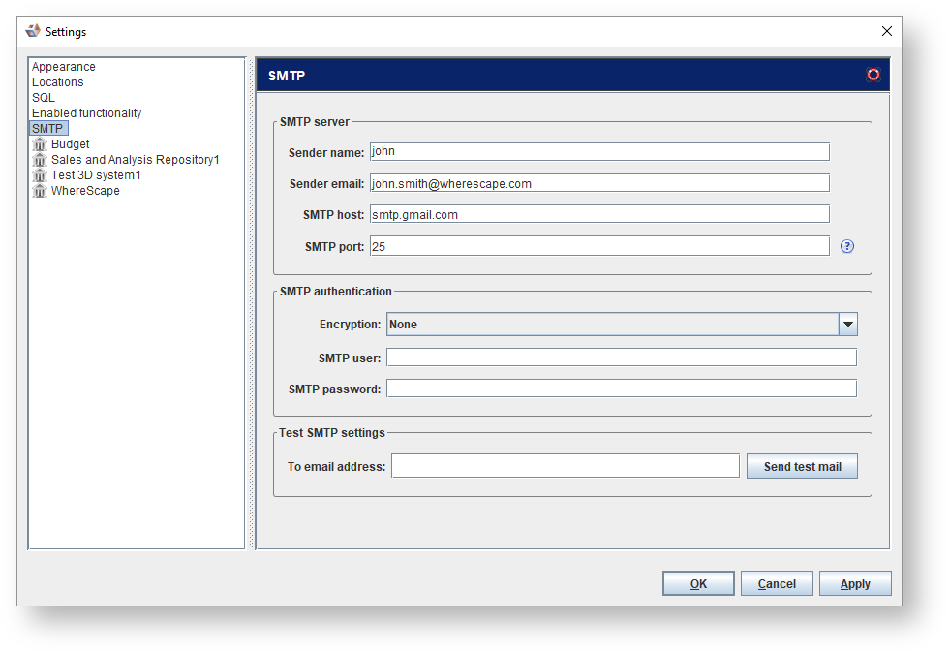The width and height of the screenshot is (949, 653).
Task: Focus the Sender name field
Action: 599,152
